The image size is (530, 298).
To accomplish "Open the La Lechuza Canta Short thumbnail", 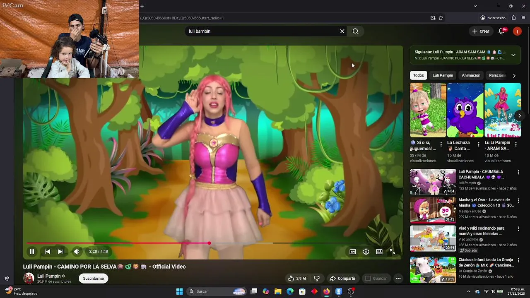I will [465, 110].
